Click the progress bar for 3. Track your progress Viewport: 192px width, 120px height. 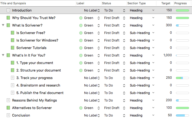(x=182, y=78)
